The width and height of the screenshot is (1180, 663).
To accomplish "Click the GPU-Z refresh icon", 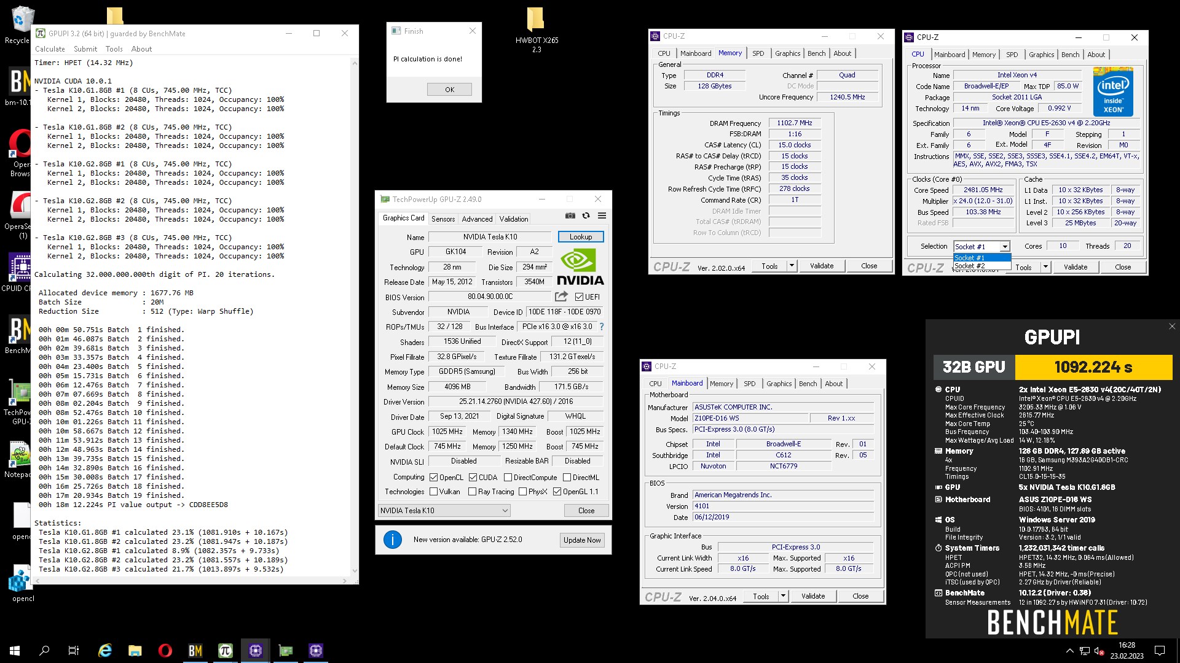I will pos(586,215).
